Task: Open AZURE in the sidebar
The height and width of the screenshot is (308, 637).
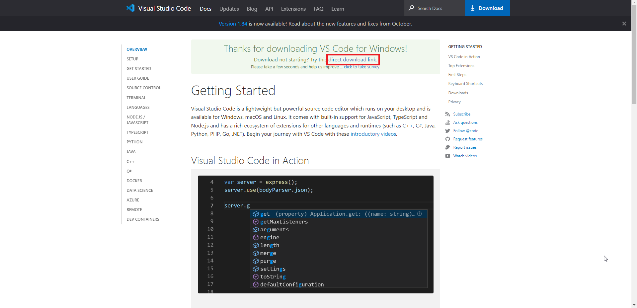Action: coord(133,200)
